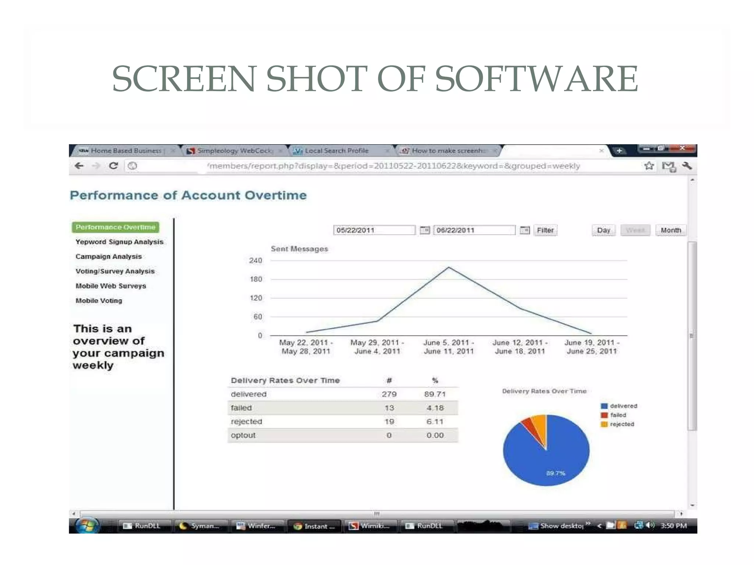Click the end date field 06/22/2011
Viewport: 754px width, 565px height.
click(474, 230)
